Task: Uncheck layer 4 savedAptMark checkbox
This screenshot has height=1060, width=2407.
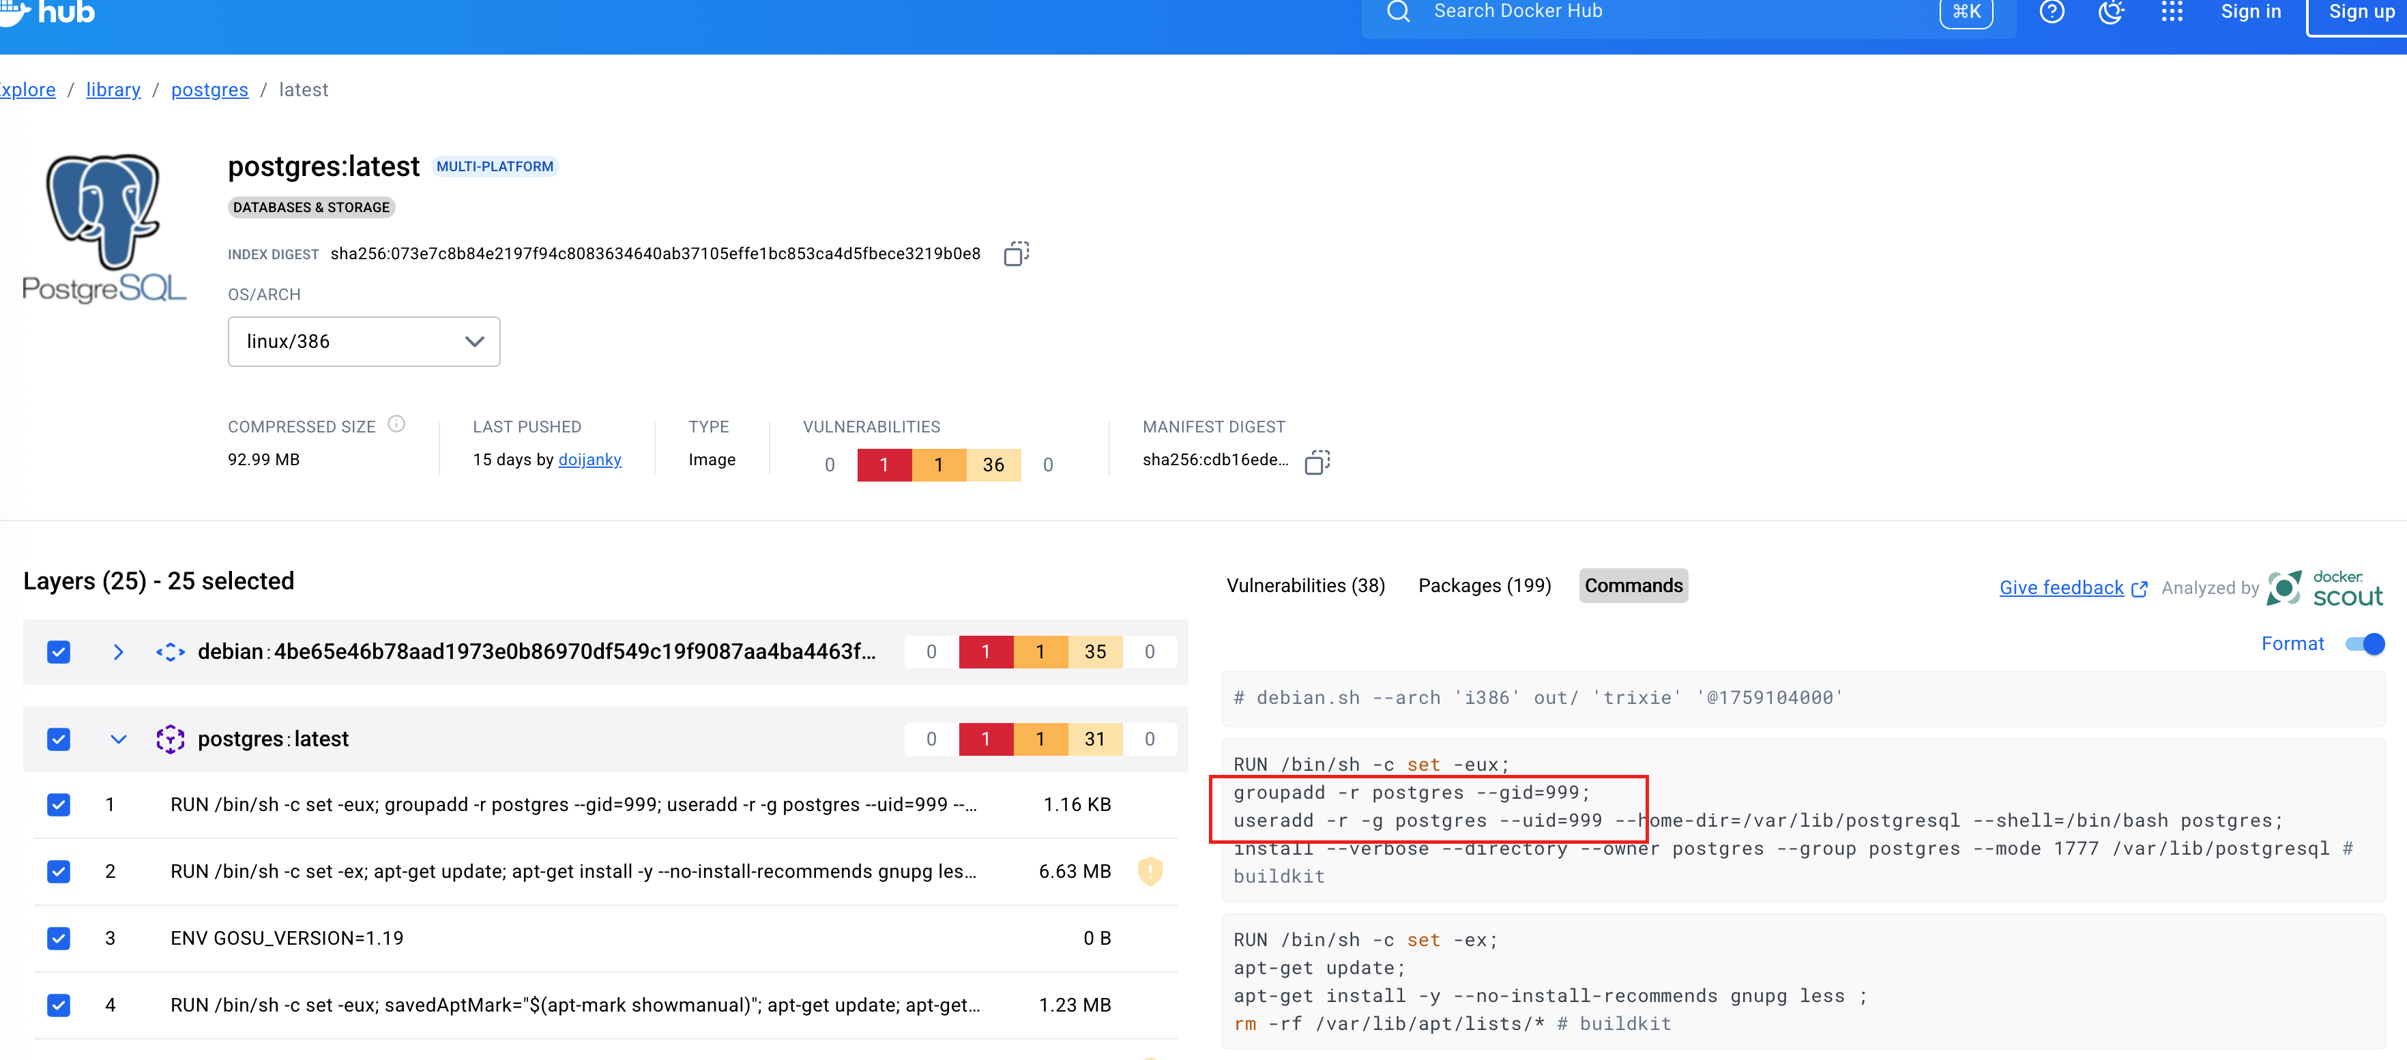Action: point(59,1005)
